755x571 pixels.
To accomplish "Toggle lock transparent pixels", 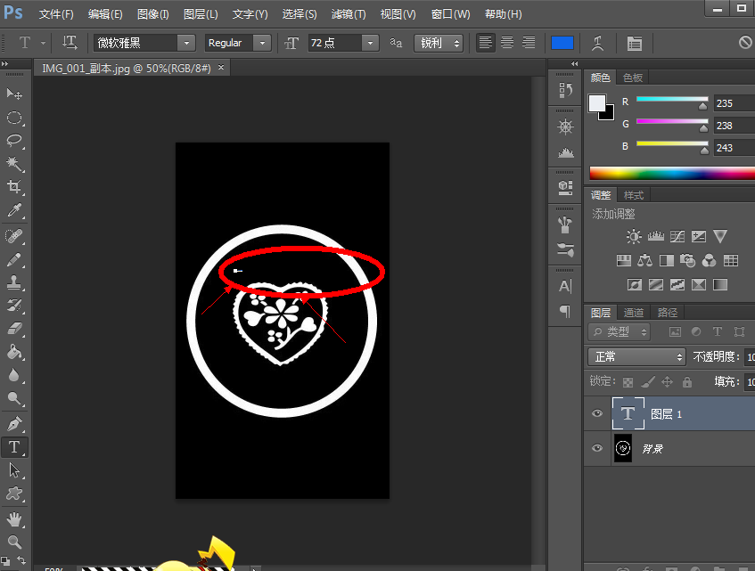I will tap(628, 382).
